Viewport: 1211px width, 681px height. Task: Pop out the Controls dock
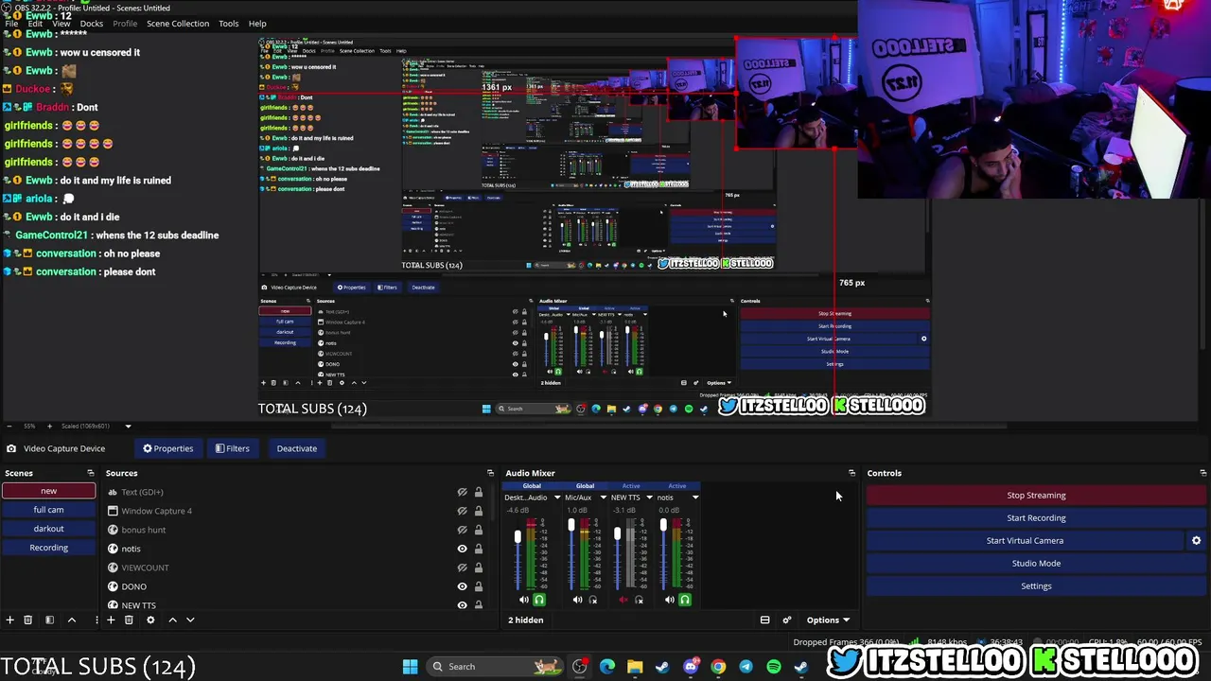pos(1202,473)
